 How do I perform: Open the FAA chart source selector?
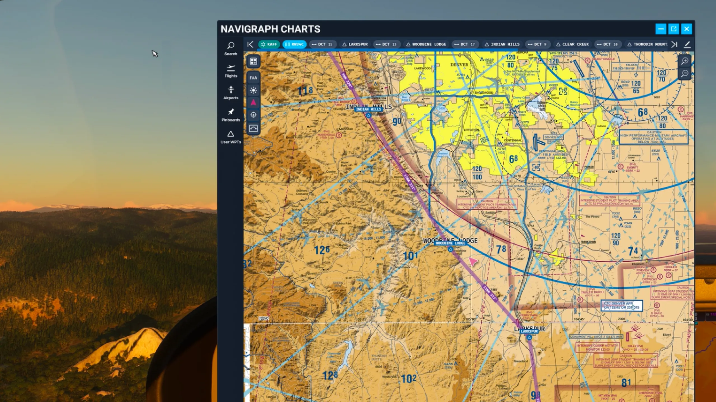pos(253,78)
